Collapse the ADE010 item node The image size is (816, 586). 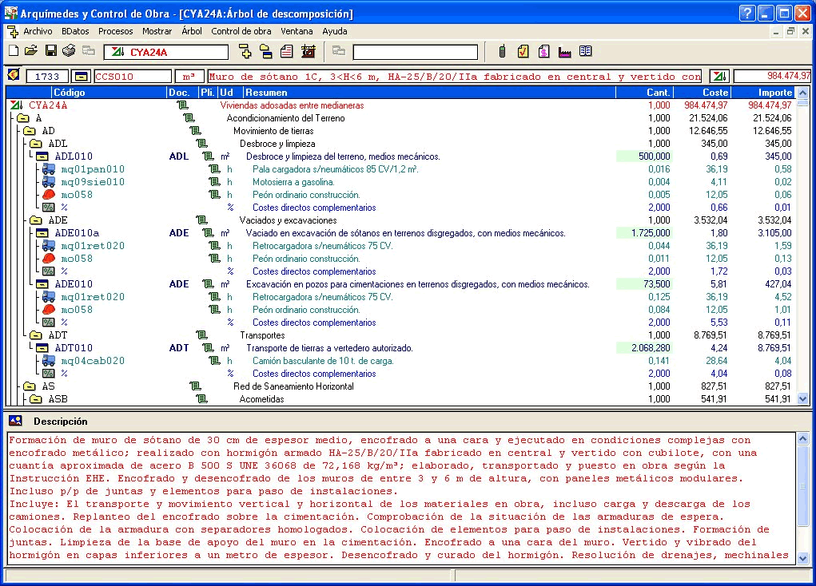tap(42, 284)
